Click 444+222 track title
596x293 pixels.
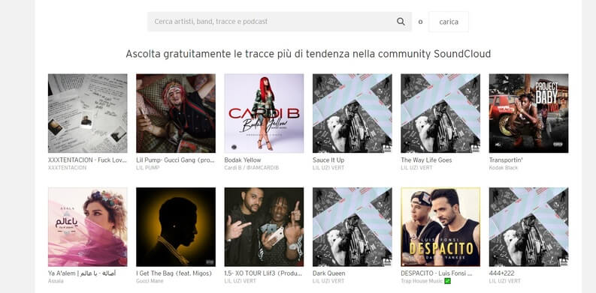(x=501, y=274)
